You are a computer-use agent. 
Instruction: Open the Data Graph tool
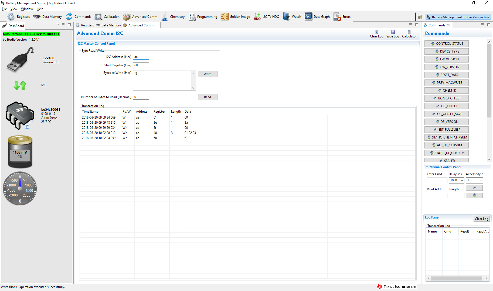point(317,17)
